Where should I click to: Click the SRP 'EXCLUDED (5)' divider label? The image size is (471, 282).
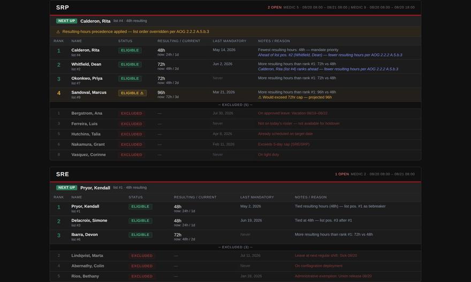[236, 105]
